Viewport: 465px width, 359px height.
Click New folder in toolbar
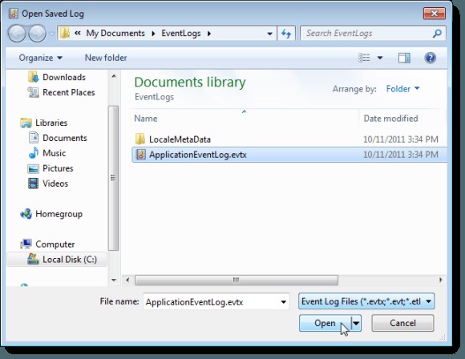point(106,58)
